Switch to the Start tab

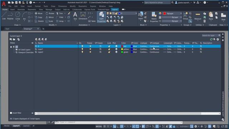(x=7, y=29)
